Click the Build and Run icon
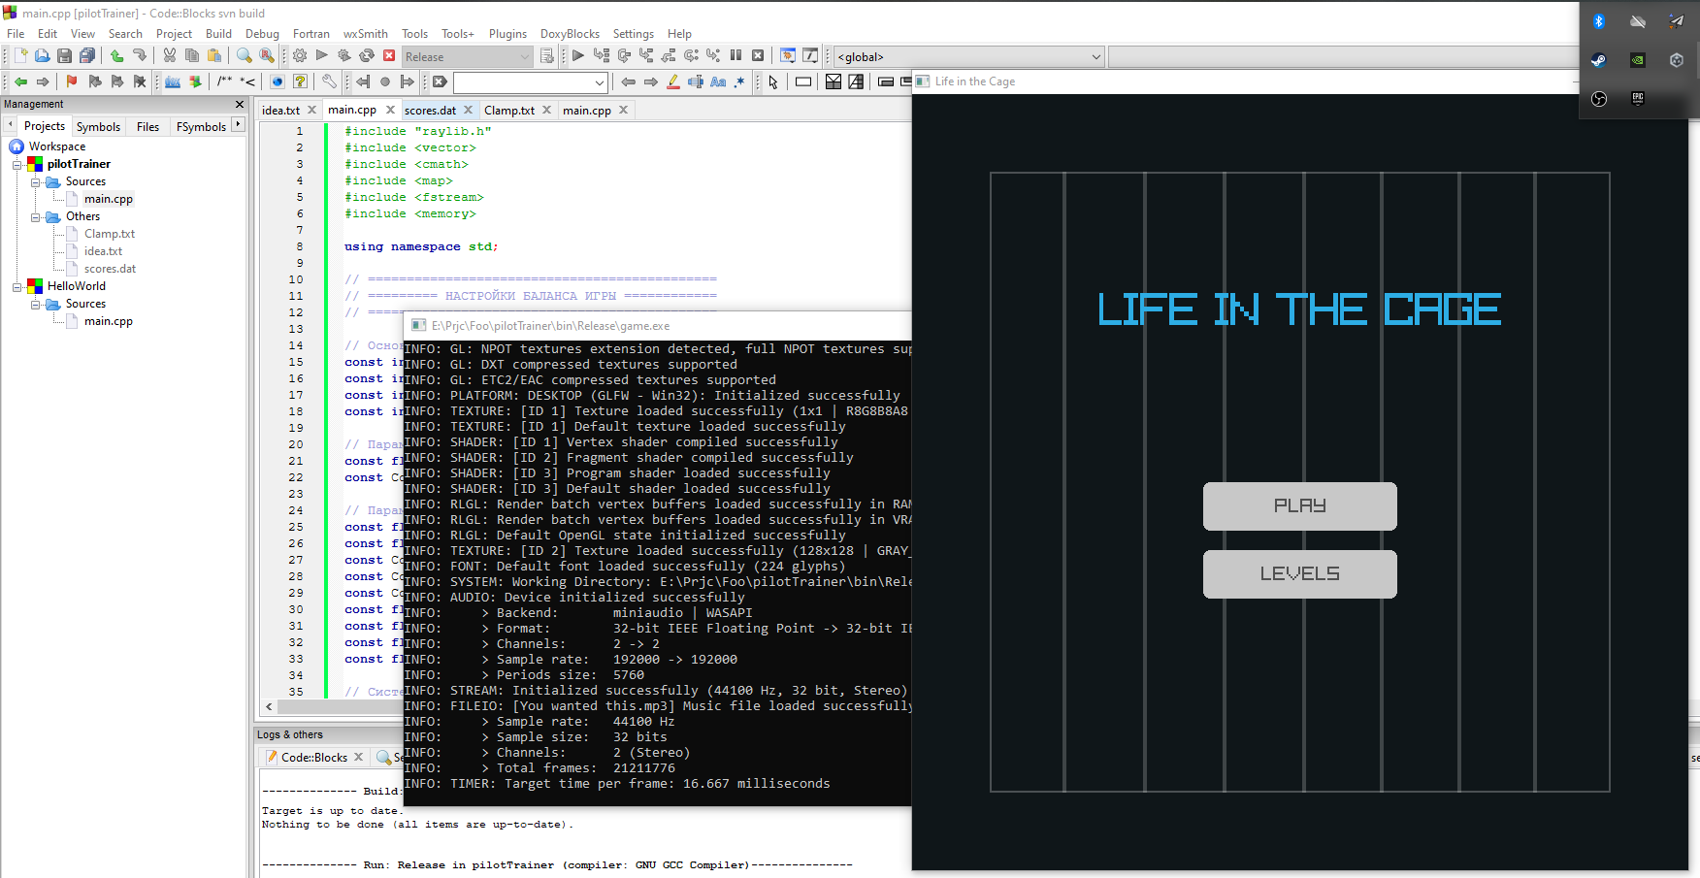 tap(344, 56)
